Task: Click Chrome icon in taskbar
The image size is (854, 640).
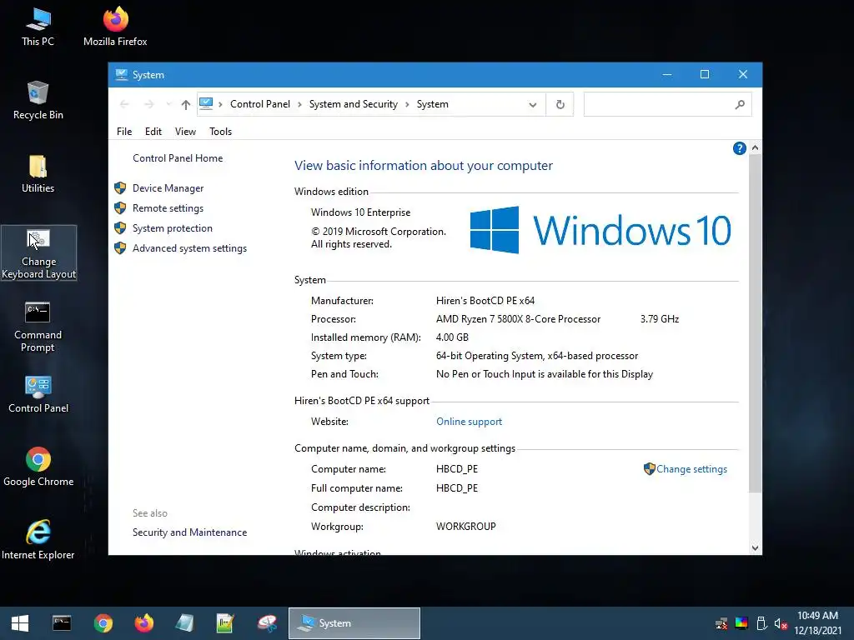Action: 103,623
